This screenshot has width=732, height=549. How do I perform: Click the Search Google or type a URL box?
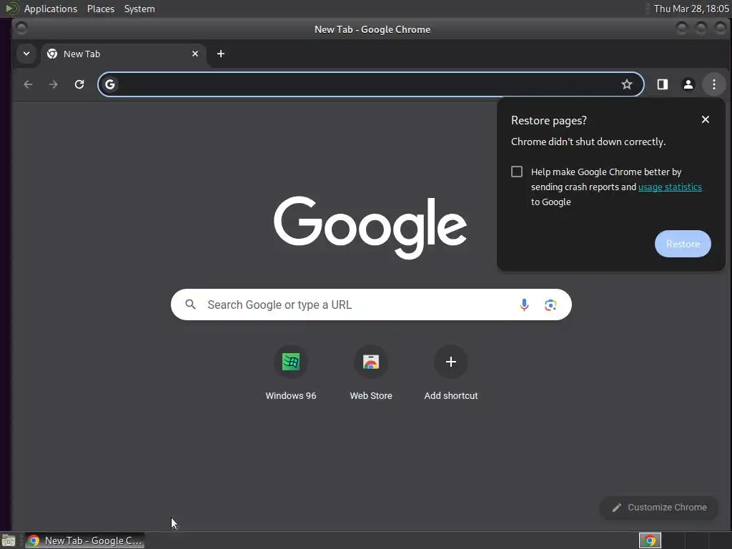(371, 305)
